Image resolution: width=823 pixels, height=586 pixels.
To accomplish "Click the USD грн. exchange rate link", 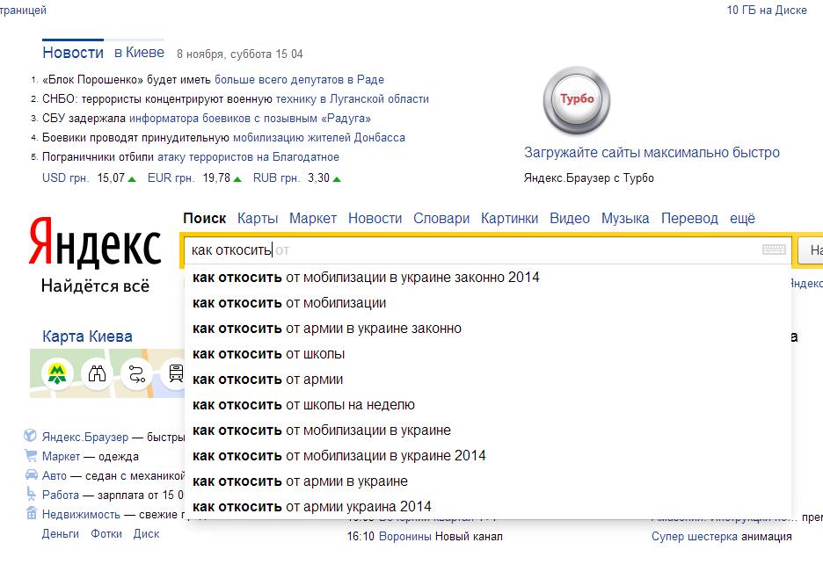I will click(x=66, y=178).
